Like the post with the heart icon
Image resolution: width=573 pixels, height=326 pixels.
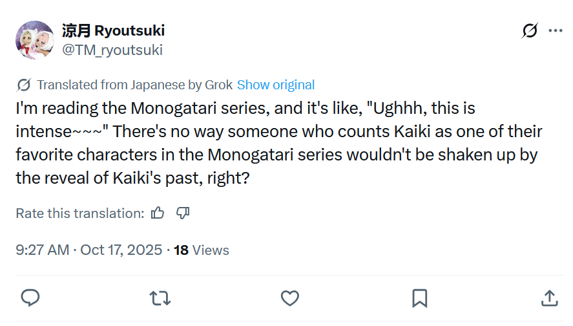(x=290, y=298)
